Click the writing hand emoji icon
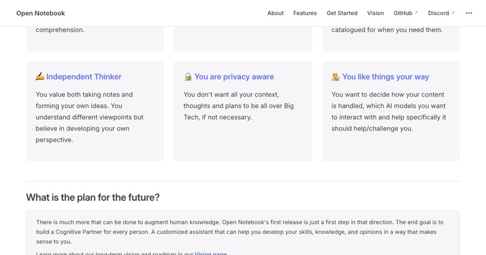This screenshot has height=255, width=486. point(40,76)
